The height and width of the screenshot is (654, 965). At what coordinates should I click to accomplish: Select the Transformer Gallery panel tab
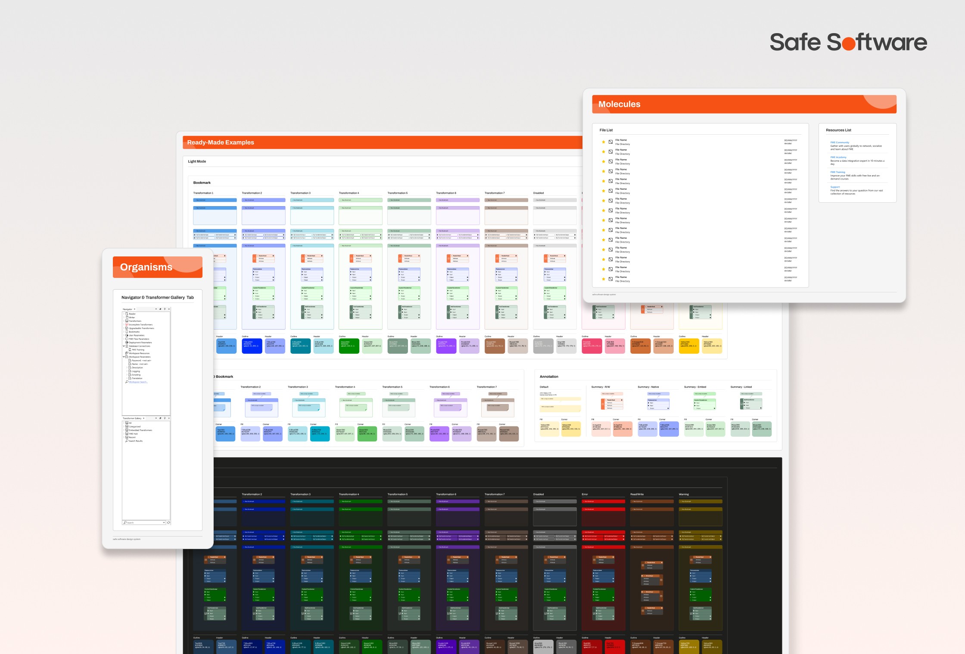[x=132, y=418]
